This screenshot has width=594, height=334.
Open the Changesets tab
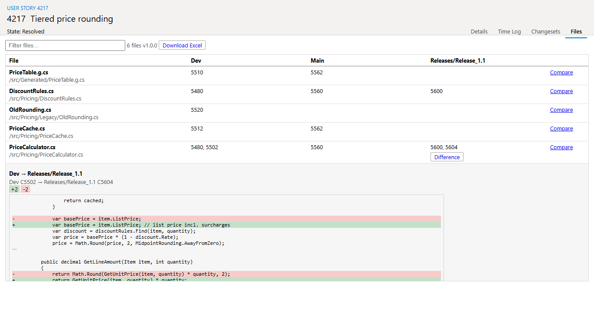click(x=546, y=31)
